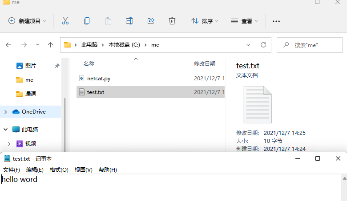Click 此电脑 in the address breadcrumb

point(89,45)
